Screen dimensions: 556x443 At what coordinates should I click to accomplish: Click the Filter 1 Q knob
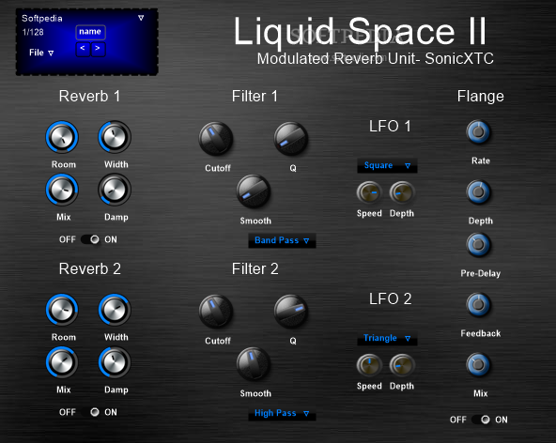(x=291, y=139)
